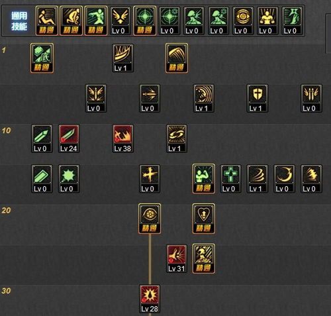Select the red explosion skill at Lv 28
Screen dimensions: 331x316
[x=150, y=299]
